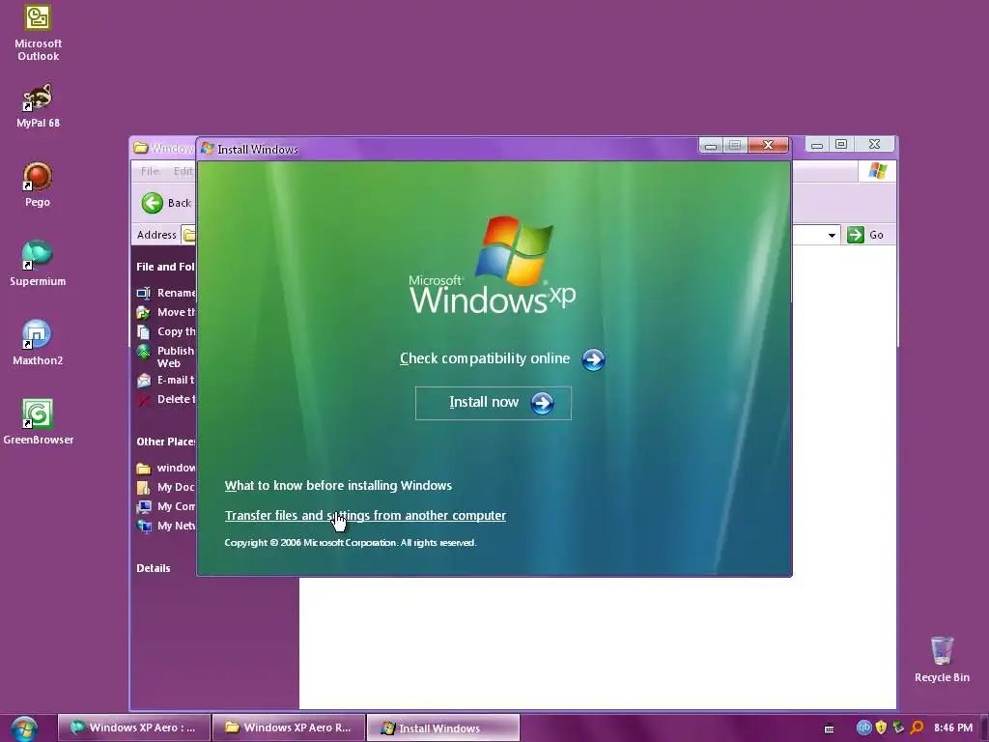Open the Recycle Bin icon
The image size is (989, 742).
click(942, 659)
